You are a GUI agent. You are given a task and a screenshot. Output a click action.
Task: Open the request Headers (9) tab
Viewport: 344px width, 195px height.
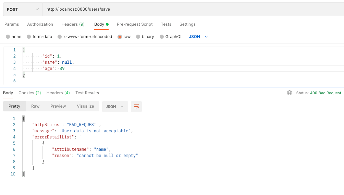pos(73,24)
